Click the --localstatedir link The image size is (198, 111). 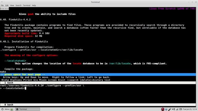(x=15, y=61)
